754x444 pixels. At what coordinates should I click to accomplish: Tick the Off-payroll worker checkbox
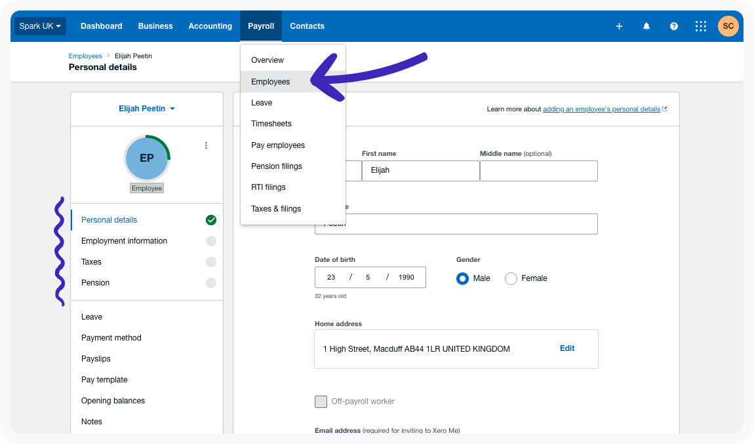(x=321, y=401)
